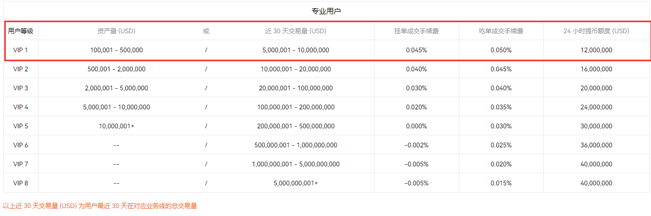Click the 24 小时提币额度 (USD) header
The image size is (651, 216).
[x=596, y=31]
